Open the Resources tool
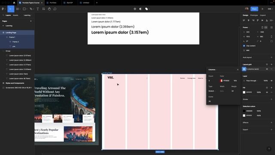This screenshot has width=275, height=155. (x=43, y=9)
